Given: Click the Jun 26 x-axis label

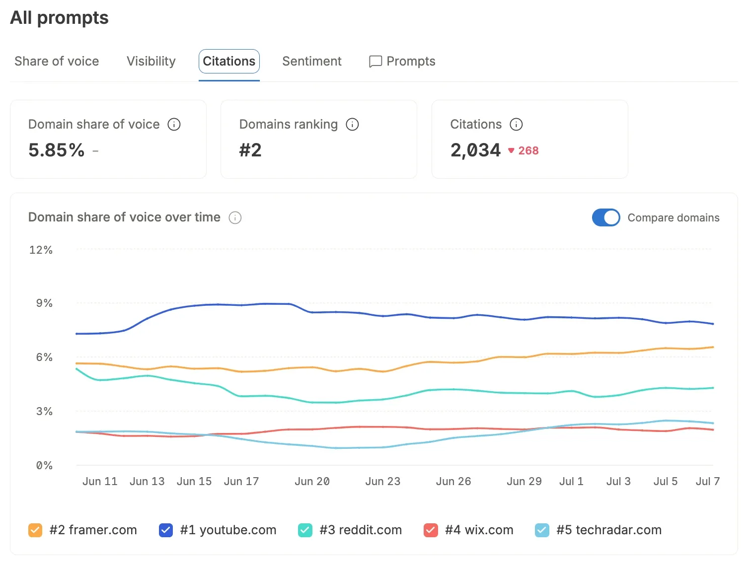Looking at the screenshot, I should 453,481.
